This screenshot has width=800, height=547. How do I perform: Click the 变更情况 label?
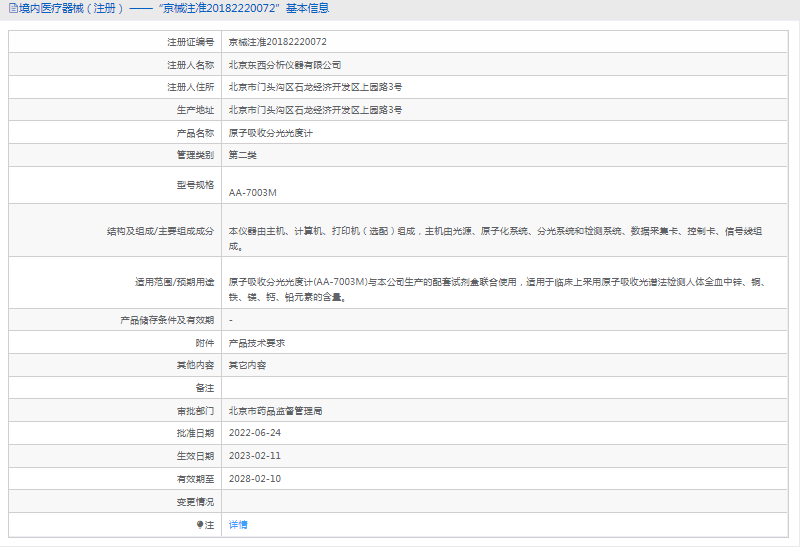pyautogui.click(x=195, y=502)
